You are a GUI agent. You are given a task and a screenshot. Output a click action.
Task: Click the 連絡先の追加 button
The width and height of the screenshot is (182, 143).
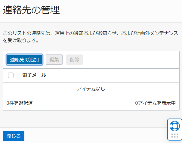tap(24, 60)
